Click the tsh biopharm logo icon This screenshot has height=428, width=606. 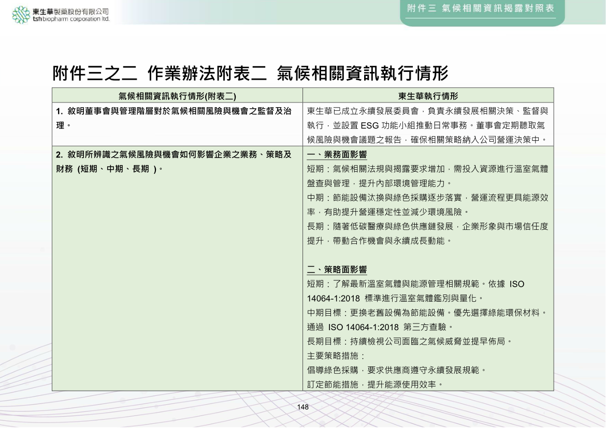pos(20,15)
